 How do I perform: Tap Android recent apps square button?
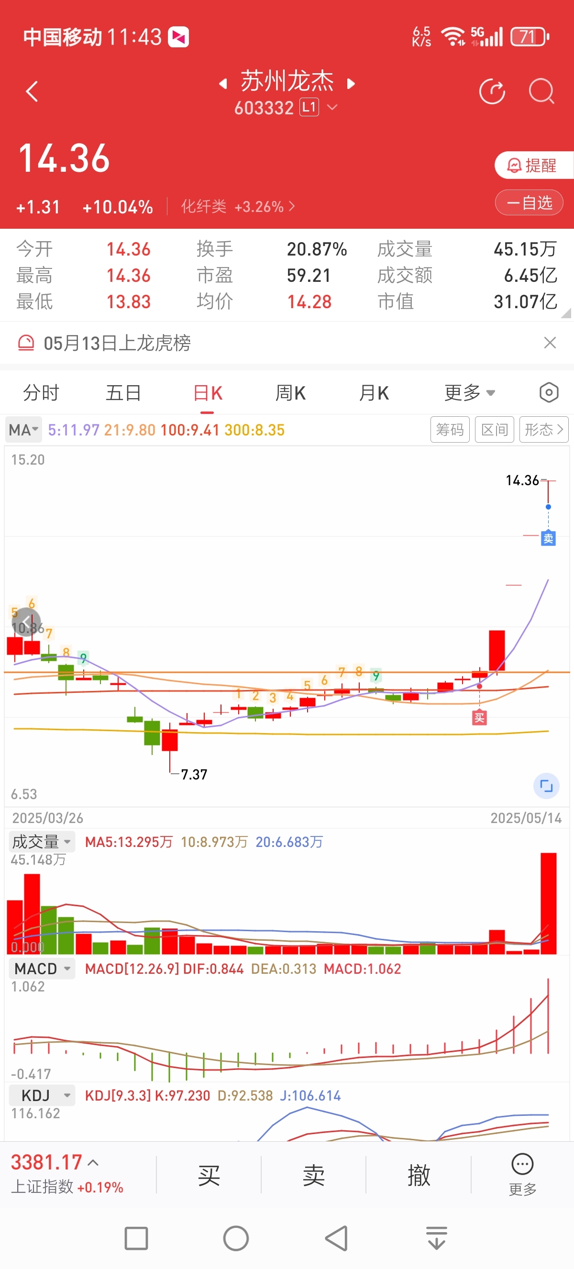pyautogui.click(x=136, y=1238)
